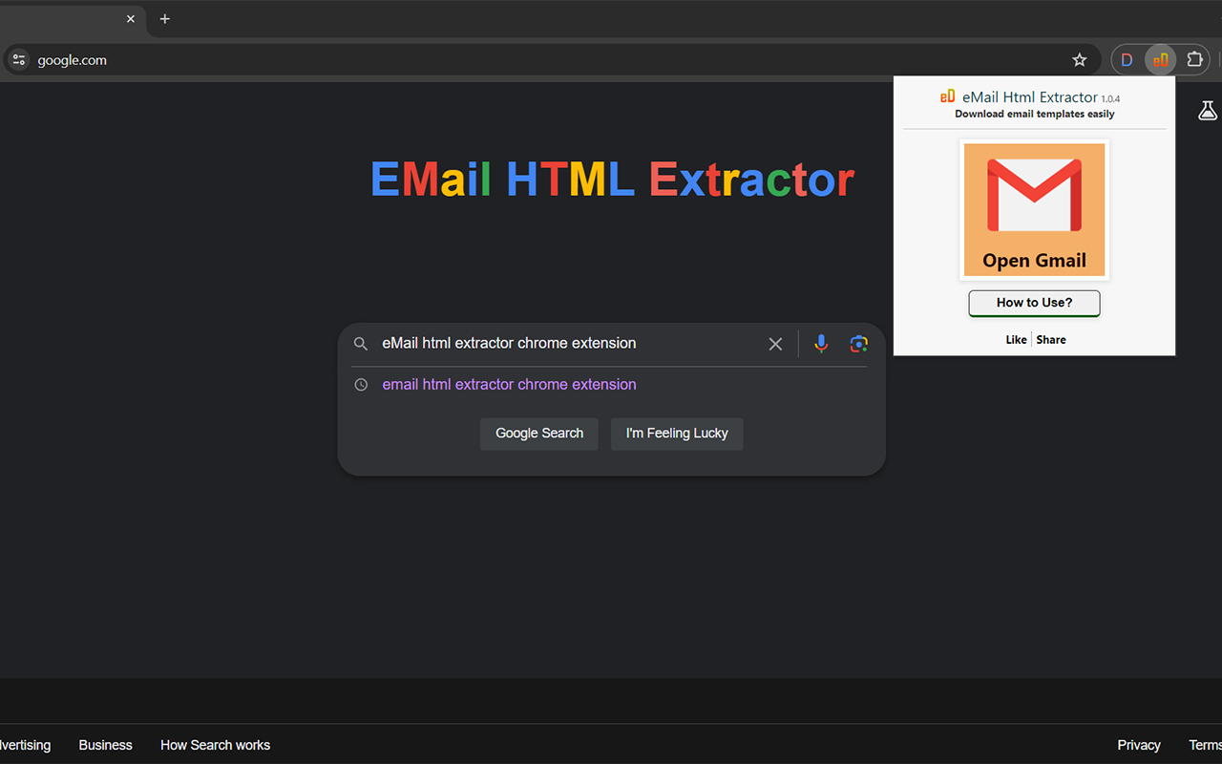
Task: Open the Business footer link
Action: [106, 745]
